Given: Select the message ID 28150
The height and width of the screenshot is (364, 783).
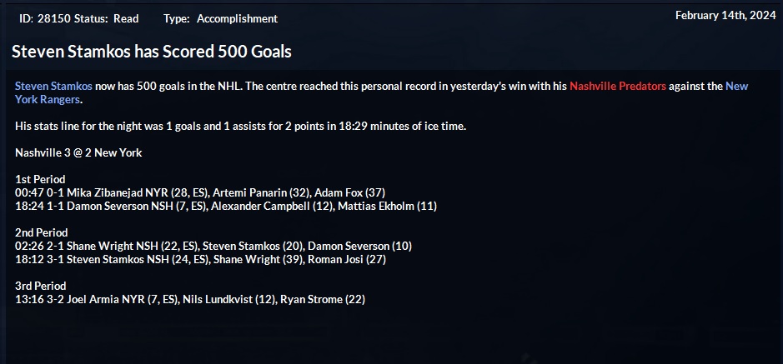Looking at the screenshot, I should coord(56,18).
